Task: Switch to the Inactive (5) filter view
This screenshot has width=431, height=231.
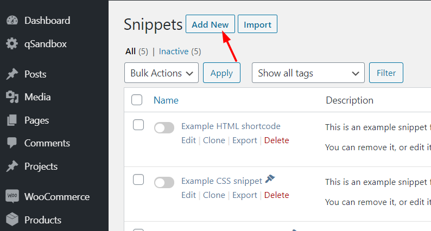Action: point(180,52)
